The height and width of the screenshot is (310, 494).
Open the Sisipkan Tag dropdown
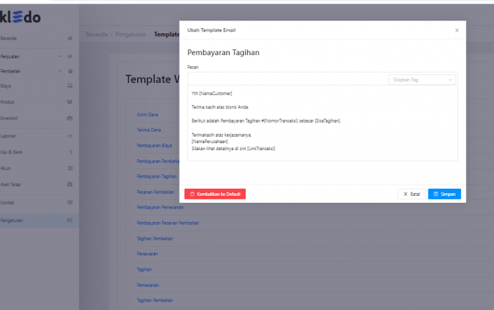pos(422,80)
